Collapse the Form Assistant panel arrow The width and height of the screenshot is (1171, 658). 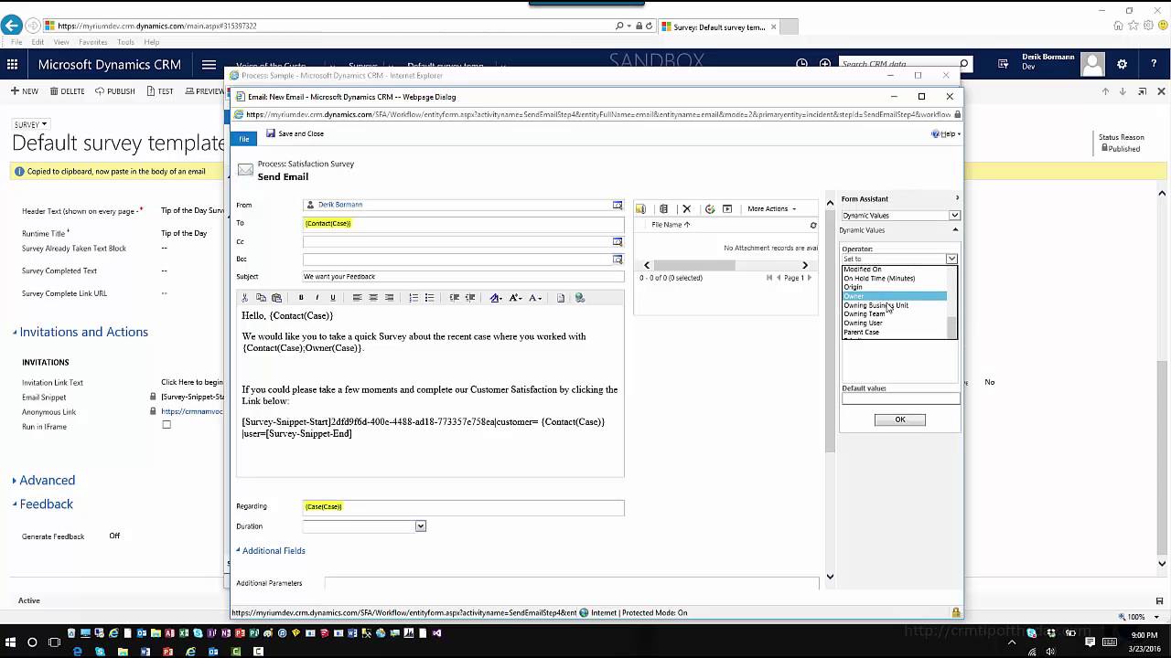pyautogui.click(x=957, y=198)
